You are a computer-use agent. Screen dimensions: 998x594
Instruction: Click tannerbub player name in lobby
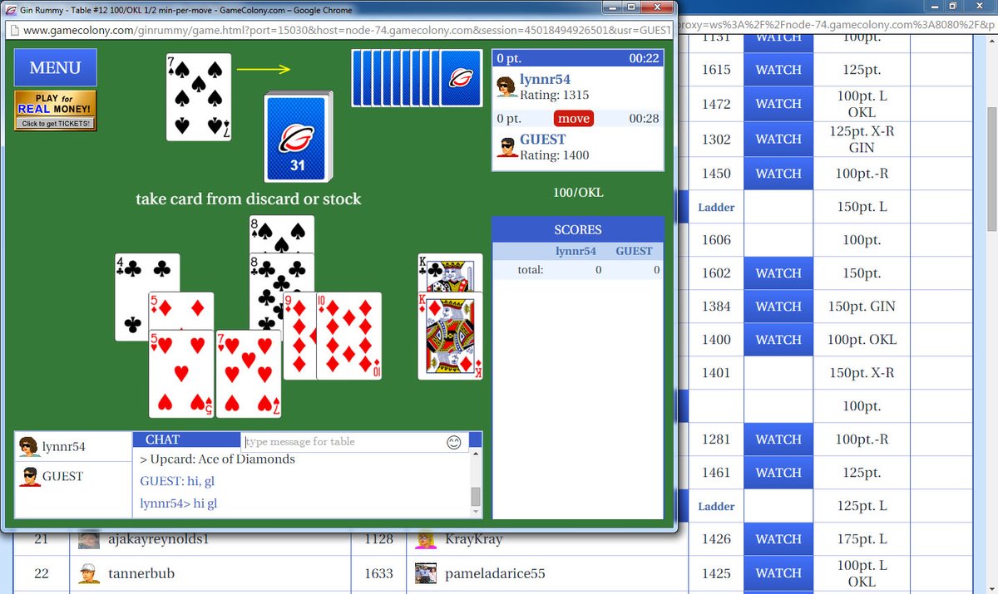click(x=141, y=573)
